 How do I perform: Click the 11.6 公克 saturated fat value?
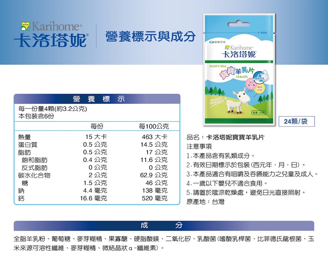pos(154,160)
